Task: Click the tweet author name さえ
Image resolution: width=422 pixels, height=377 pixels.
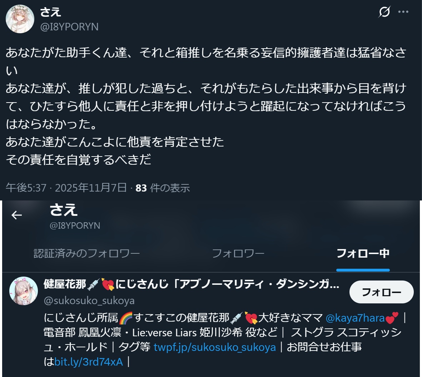Action: click(x=51, y=12)
